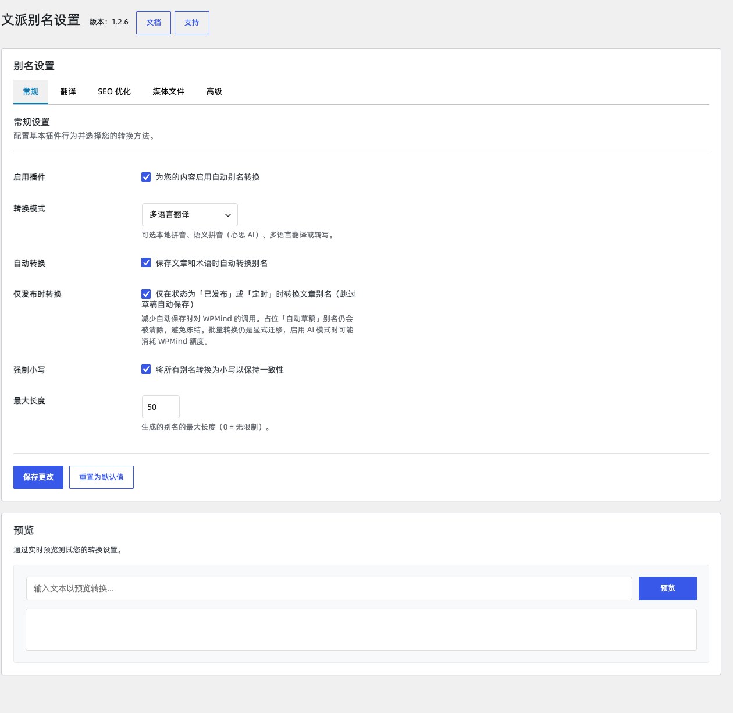The image size is (733, 713).
Task: Focus the 输入文本以预览转换 text field
Action: point(329,588)
